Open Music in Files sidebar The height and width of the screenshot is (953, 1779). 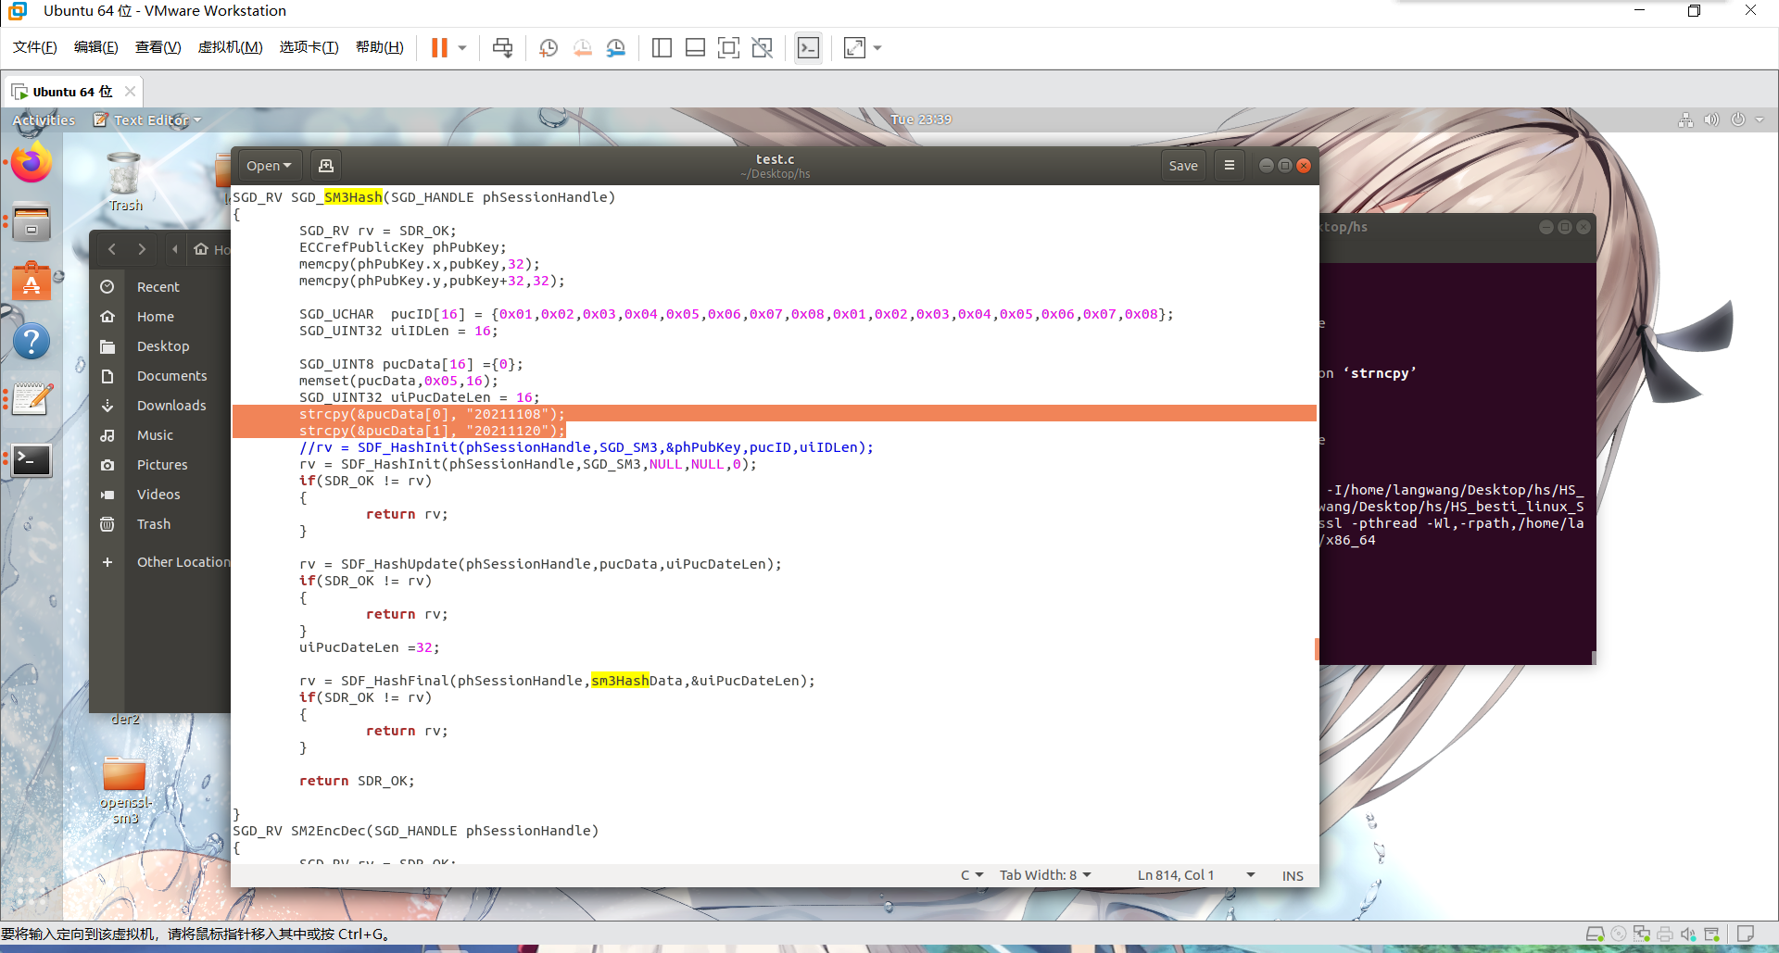coord(161,435)
